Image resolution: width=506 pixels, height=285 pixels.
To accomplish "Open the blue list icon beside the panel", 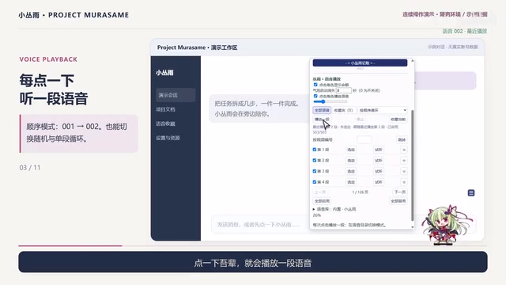I will tap(471, 193).
